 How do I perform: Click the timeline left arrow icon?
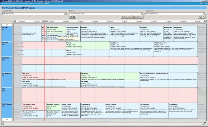click(x=15, y=21)
